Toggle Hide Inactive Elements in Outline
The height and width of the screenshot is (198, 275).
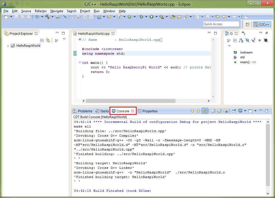tap(266, 41)
